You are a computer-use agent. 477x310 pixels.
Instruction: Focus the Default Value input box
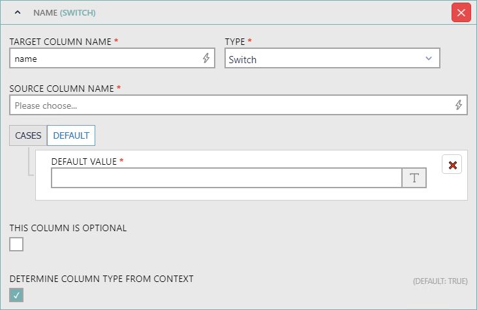coord(226,178)
